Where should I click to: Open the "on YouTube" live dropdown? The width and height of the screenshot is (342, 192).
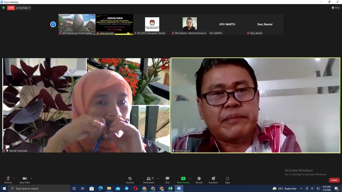[23, 8]
